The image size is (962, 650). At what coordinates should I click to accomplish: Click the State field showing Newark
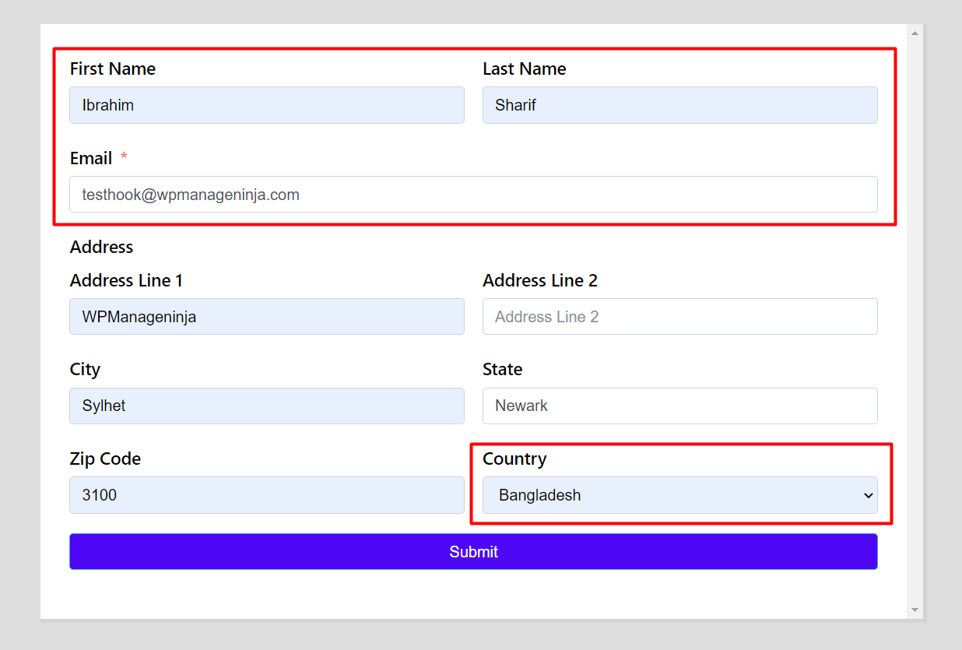pos(679,406)
